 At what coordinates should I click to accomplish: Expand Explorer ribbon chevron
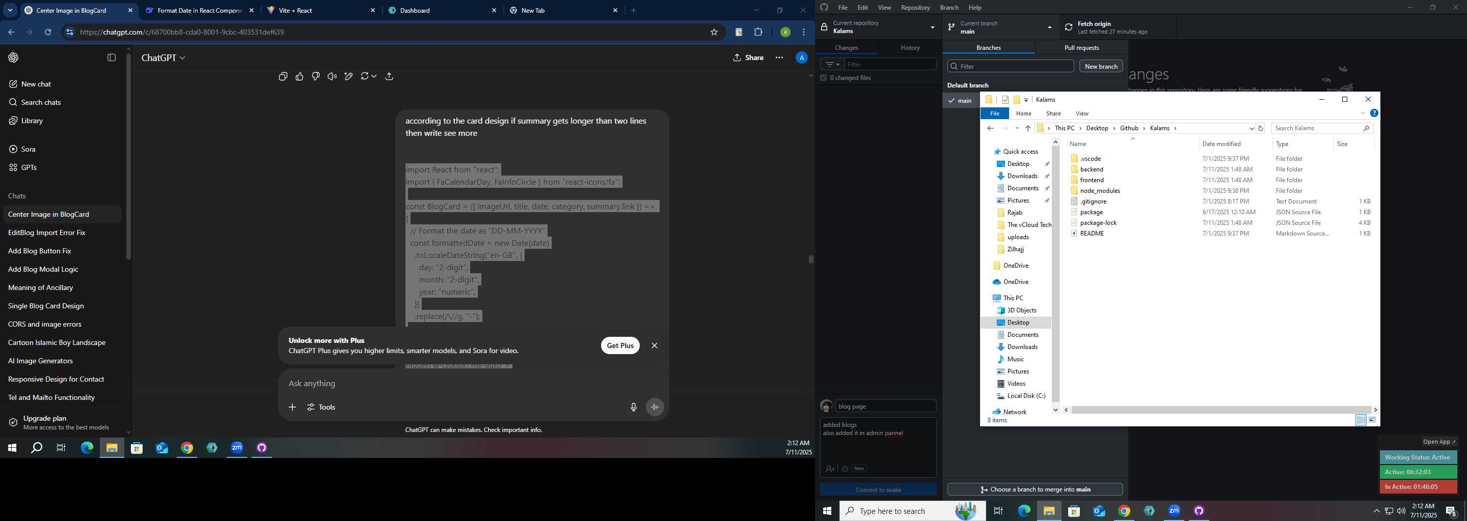click(1363, 113)
